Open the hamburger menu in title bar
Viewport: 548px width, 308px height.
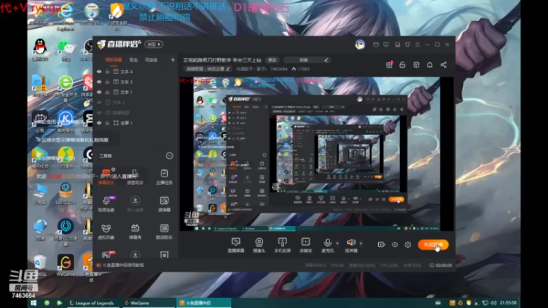click(x=417, y=44)
